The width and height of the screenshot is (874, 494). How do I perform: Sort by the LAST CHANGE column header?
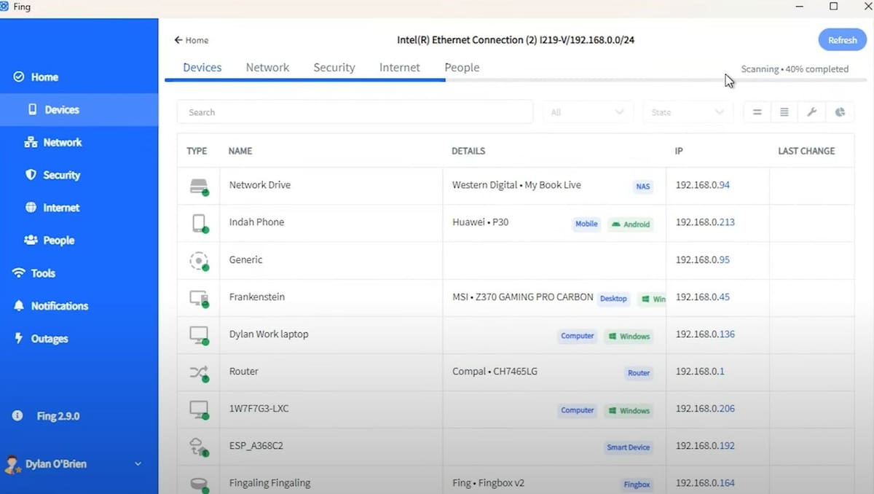(806, 151)
